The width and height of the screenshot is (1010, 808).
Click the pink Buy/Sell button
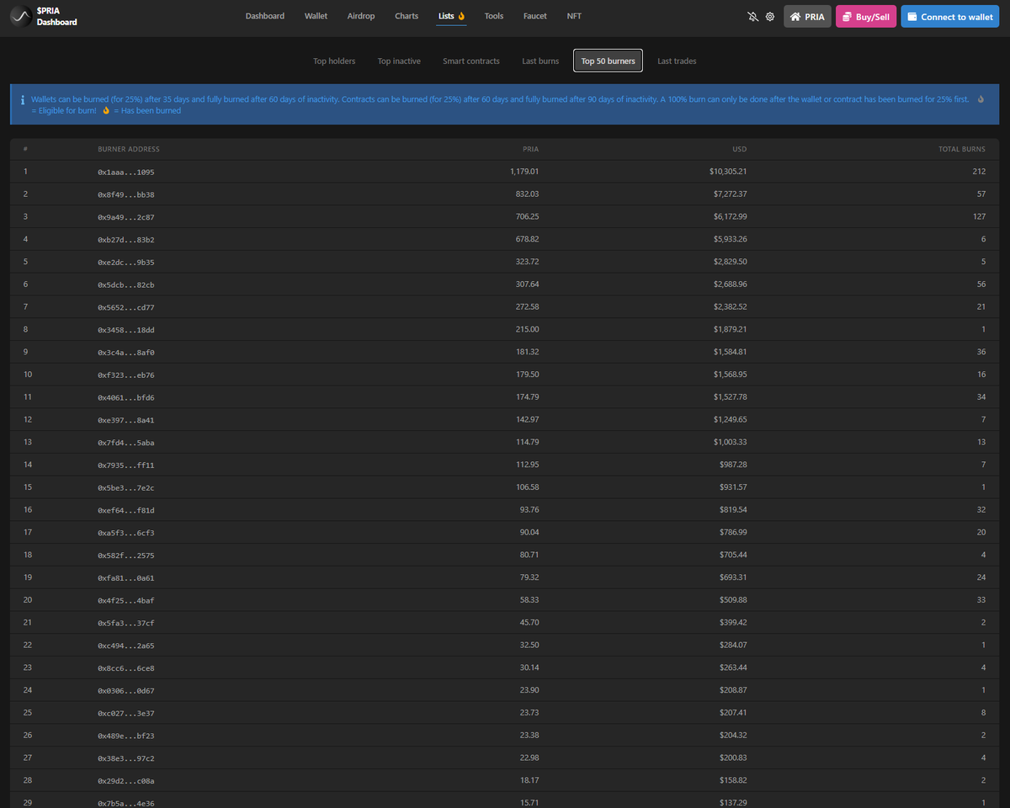(x=866, y=17)
